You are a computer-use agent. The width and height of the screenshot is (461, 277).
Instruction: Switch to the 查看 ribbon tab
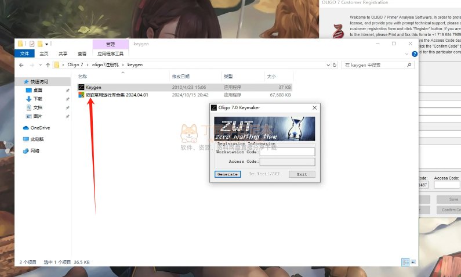82,53
